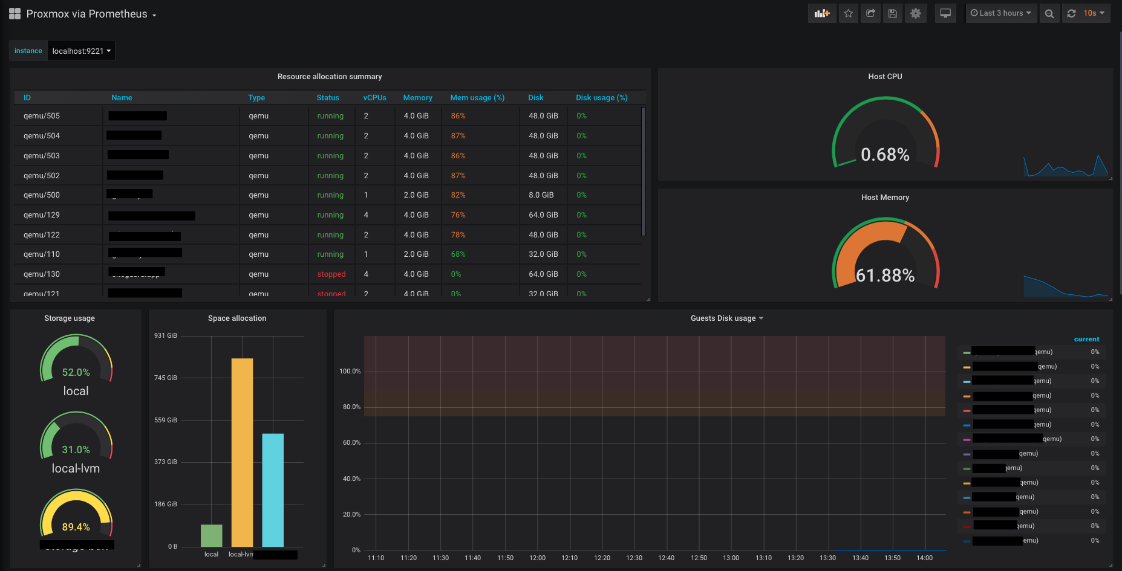
Task: Toggle the first green legend series
Action: pos(967,352)
